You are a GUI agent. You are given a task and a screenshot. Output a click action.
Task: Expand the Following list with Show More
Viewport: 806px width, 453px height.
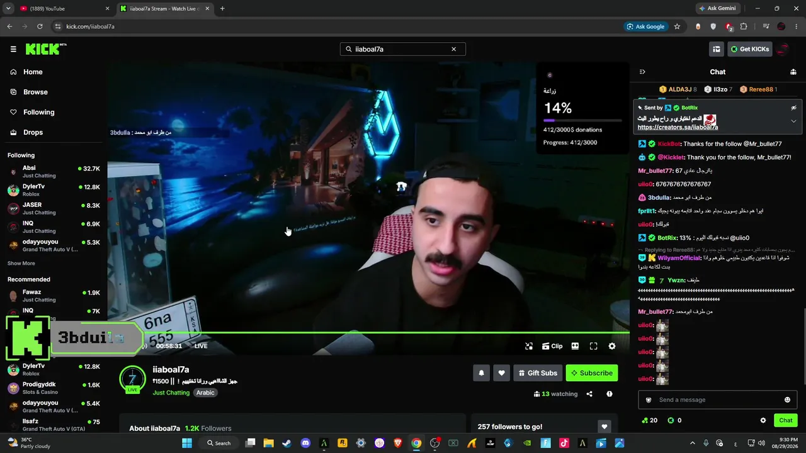tap(21, 263)
